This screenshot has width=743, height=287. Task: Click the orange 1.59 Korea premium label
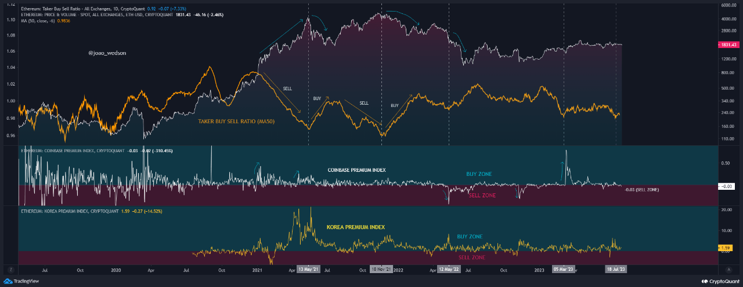728,248
